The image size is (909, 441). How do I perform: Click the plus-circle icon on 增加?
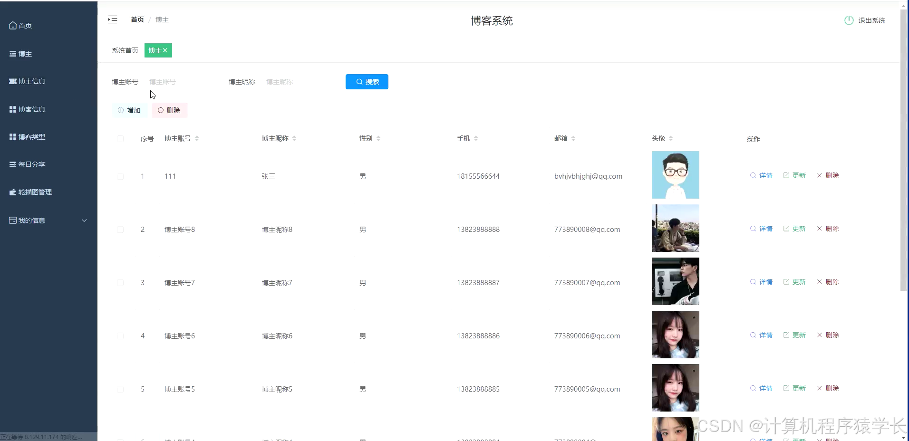(x=121, y=110)
